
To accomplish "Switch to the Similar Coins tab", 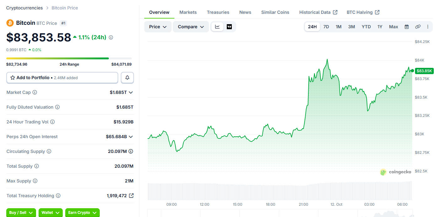I will pyautogui.click(x=275, y=12).
